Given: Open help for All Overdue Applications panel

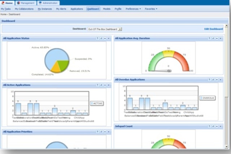Looking at the screenshot, I should [x=209, y=80].
